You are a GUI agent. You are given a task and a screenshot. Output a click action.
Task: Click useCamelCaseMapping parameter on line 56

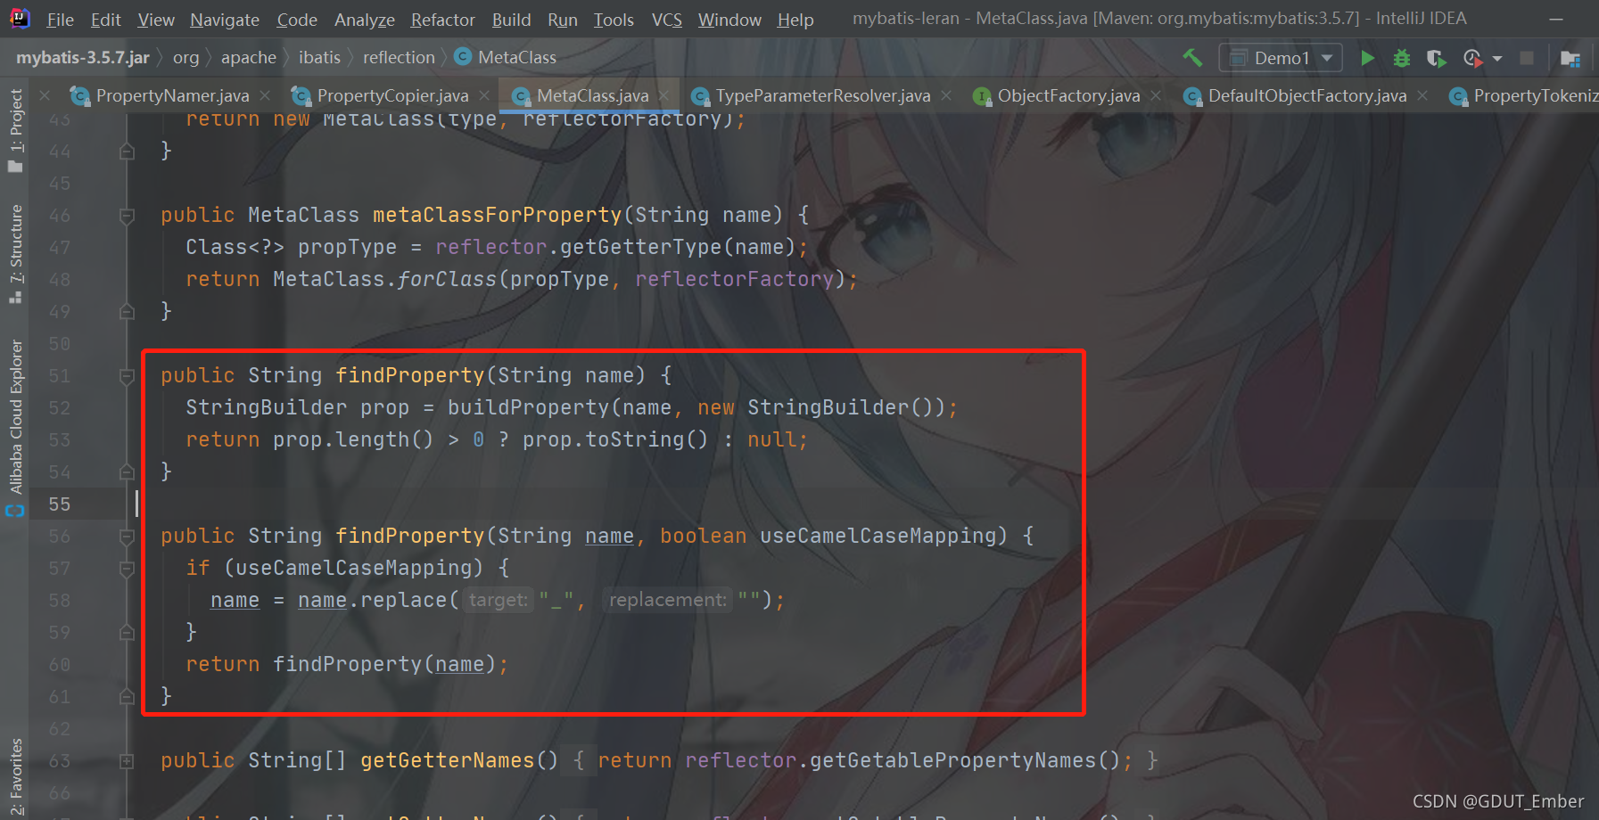point(878,537)
